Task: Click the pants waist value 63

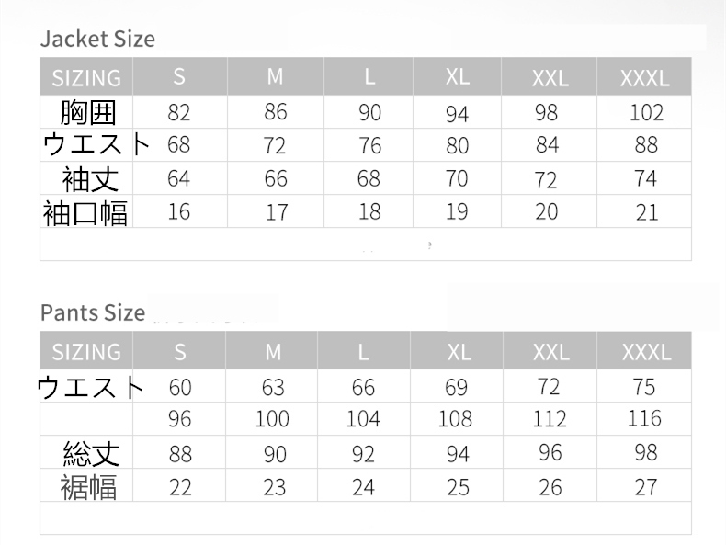Action: [x=273, y=387]
